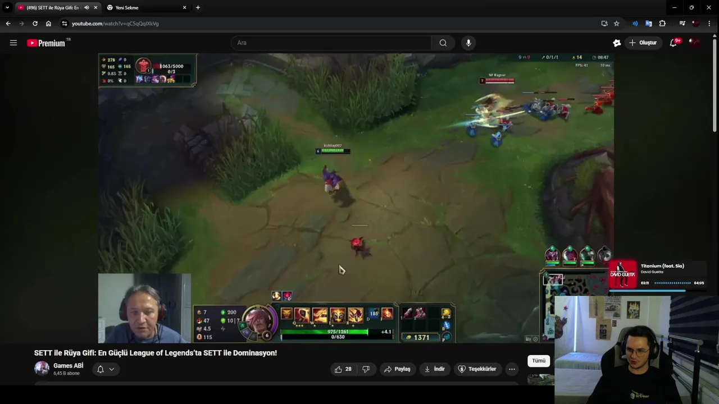Click the youtube.com URL address bar
Screen dimensions: 719x404
[115, 24]
